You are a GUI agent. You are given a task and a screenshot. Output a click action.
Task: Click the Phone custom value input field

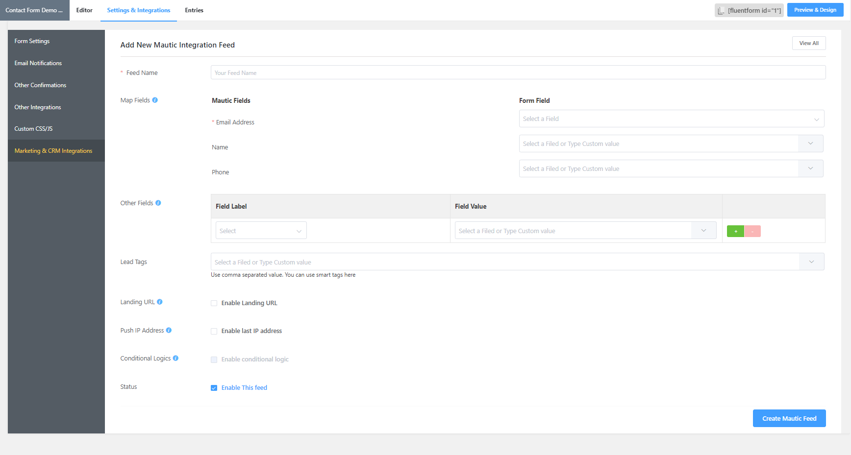click(659, 168)
